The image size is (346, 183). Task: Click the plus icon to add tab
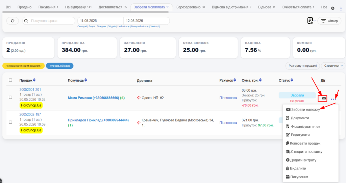pos(332,8)
